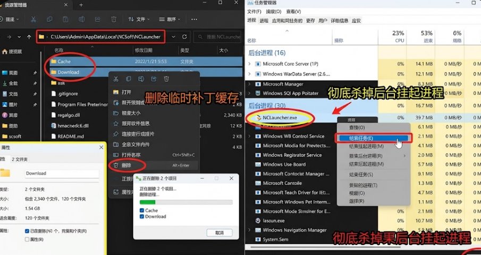Open the three-dot more options in Explorer toolbar
The width and height of the screenshot is (481, 255).
point(194,19)
